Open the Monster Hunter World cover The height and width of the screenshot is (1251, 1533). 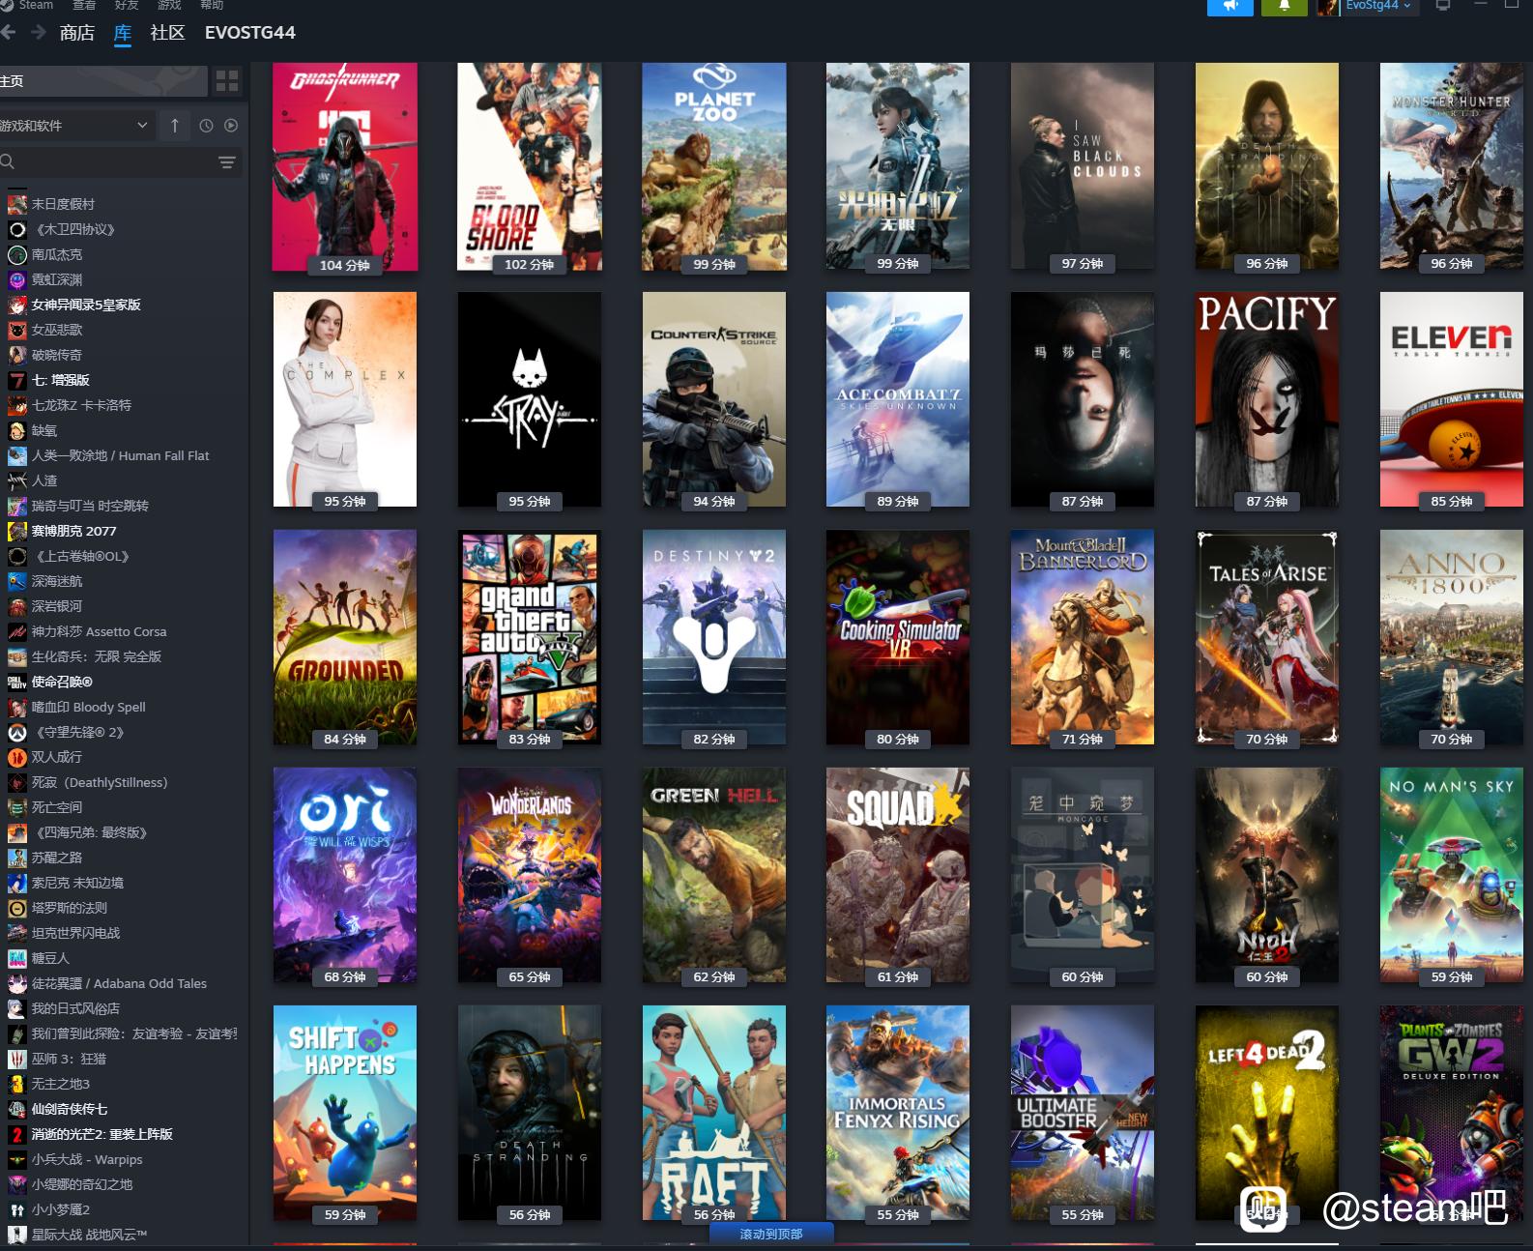coord(1452,166)
